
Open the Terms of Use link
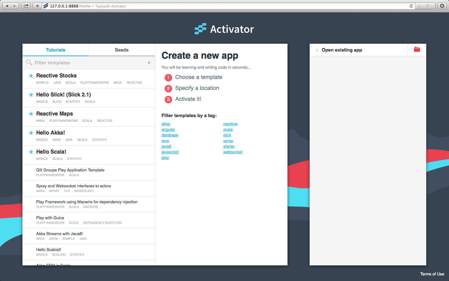[x=432, y=274]
